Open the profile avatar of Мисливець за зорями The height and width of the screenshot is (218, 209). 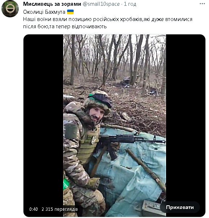click(10, 8)
